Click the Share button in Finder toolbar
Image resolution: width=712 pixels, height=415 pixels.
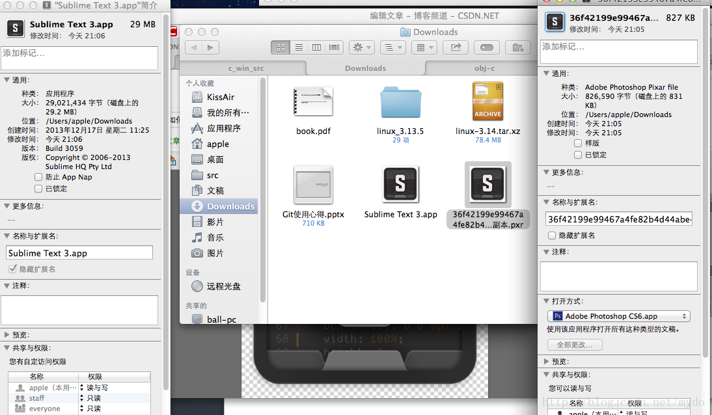coord(456,47)
